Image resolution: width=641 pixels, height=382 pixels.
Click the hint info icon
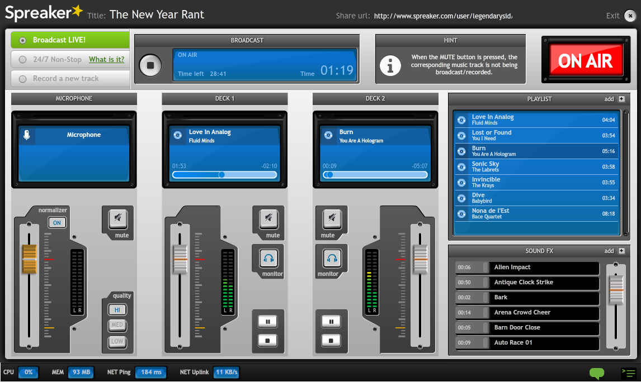pos(390,65)
